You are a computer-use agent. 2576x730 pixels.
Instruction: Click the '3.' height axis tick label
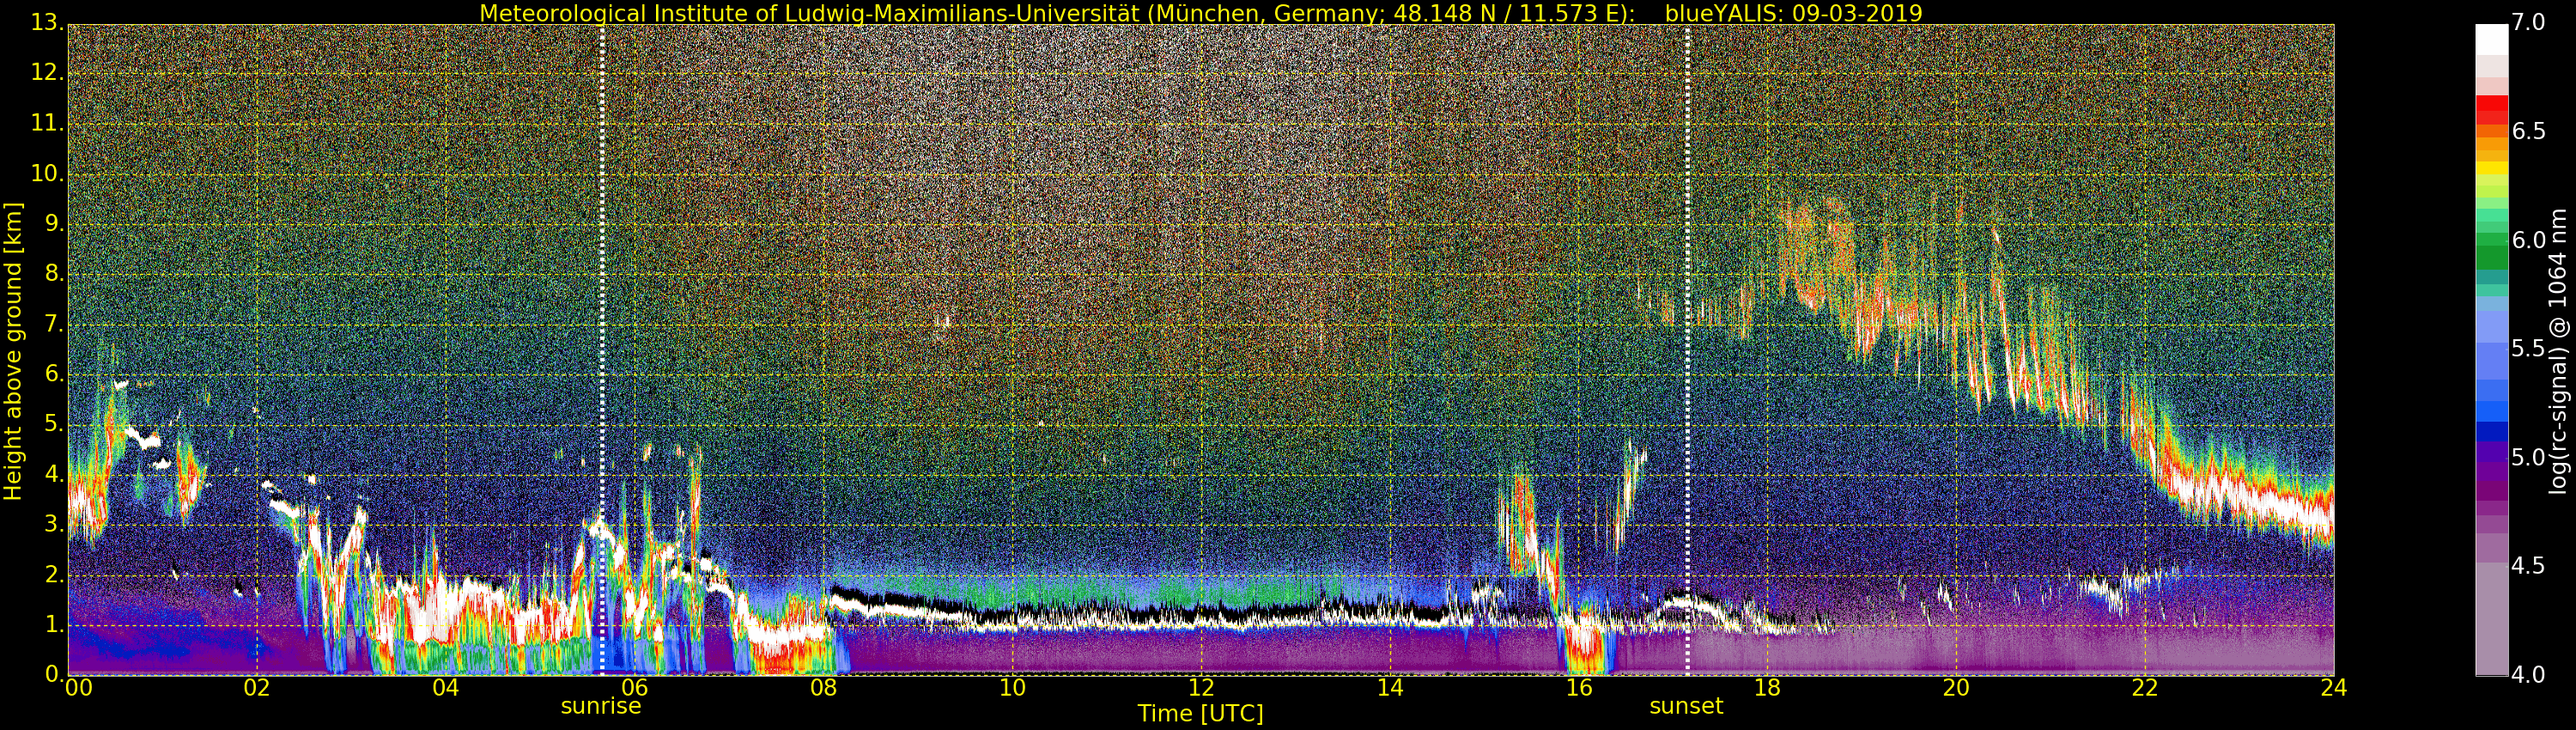pos(54,524)
